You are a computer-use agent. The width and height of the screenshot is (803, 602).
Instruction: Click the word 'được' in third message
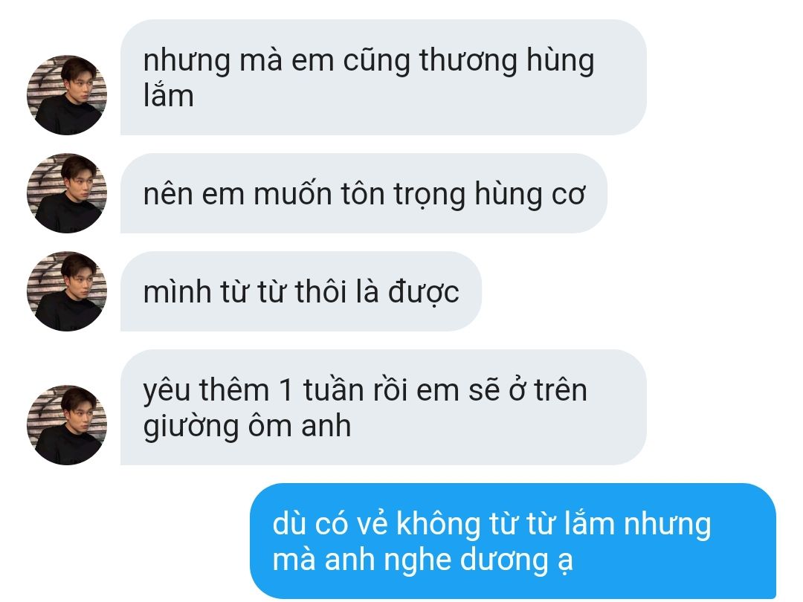tap(423, 292)
